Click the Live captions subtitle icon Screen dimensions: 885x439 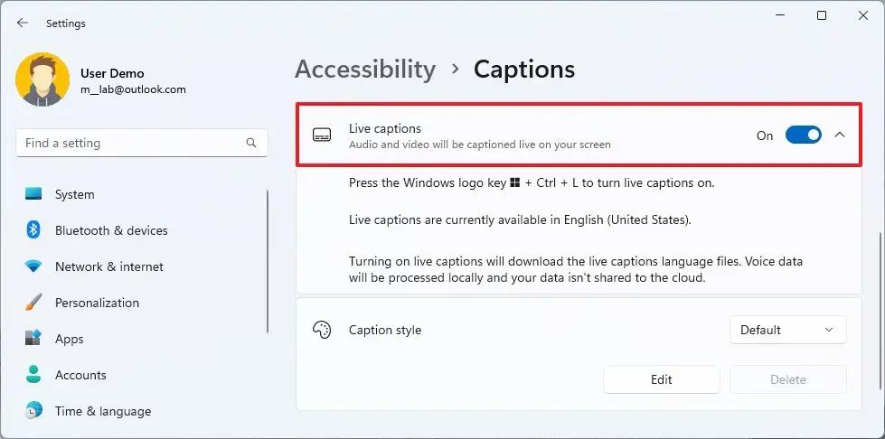coord(322,135)
